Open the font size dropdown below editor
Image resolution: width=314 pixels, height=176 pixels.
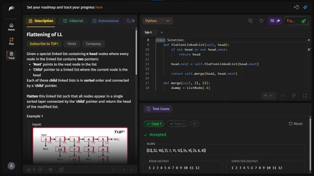268,96
